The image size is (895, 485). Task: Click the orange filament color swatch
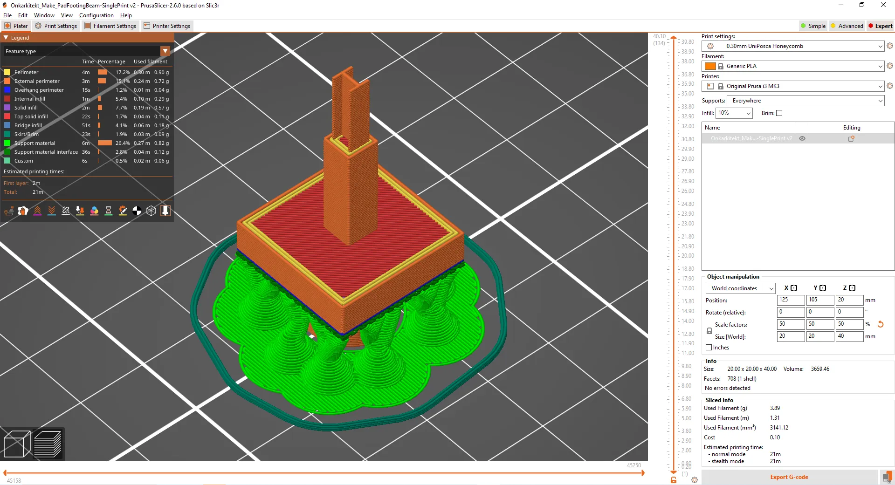710,66
